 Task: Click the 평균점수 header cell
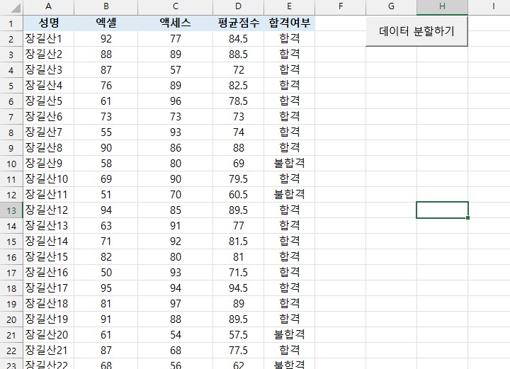tap(239, 23)
